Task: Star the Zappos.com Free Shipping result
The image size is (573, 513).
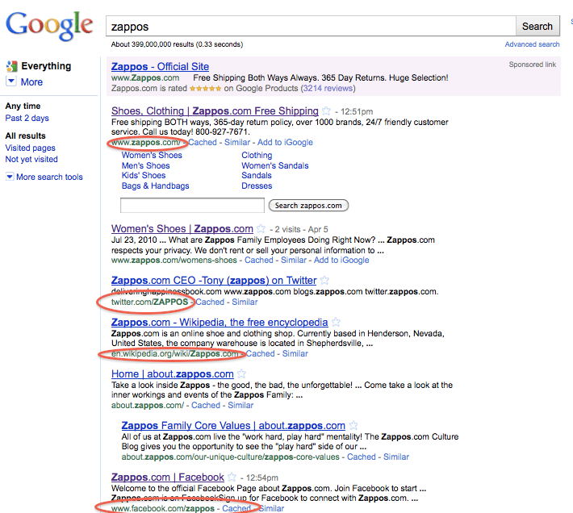Action: click(x=326, y=111)
